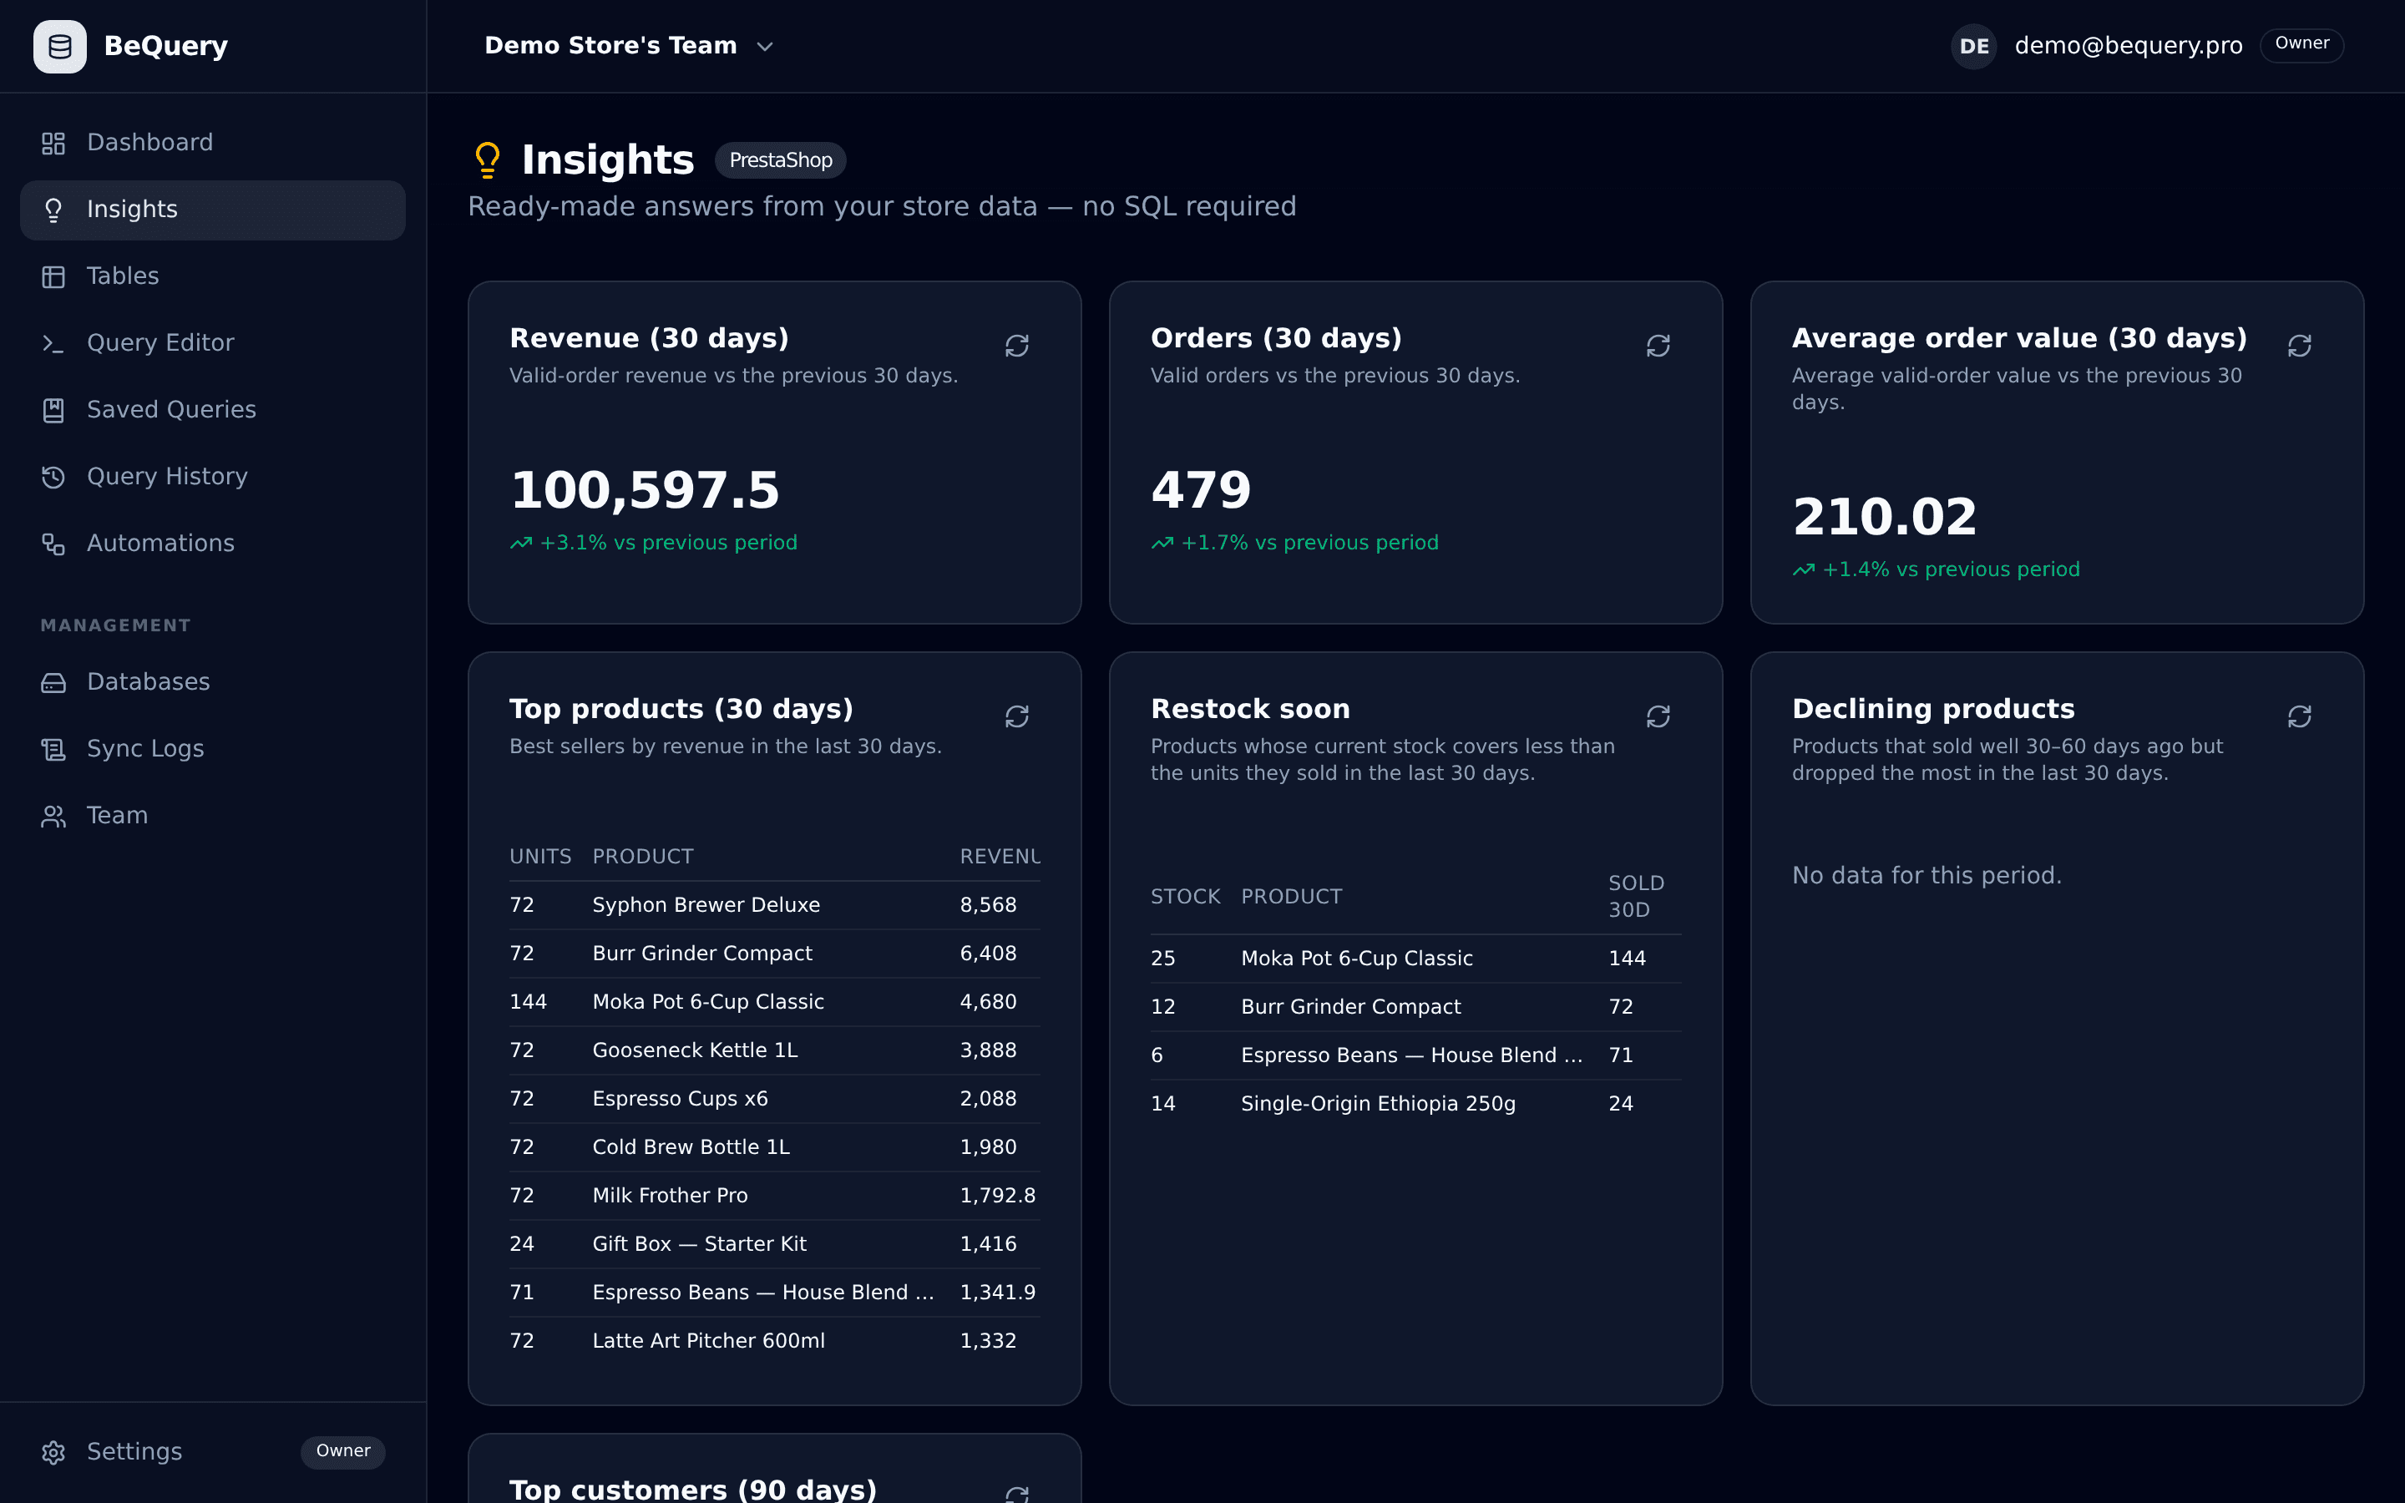The width and height of the screenshot is (2405, 1503).
Task: Click the 100,597.5 revenue value
Action: (644, 490)
